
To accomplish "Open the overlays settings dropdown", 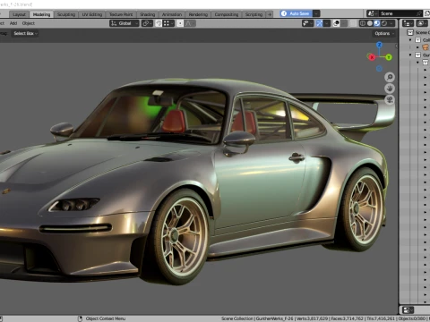I will coord(344,23).
